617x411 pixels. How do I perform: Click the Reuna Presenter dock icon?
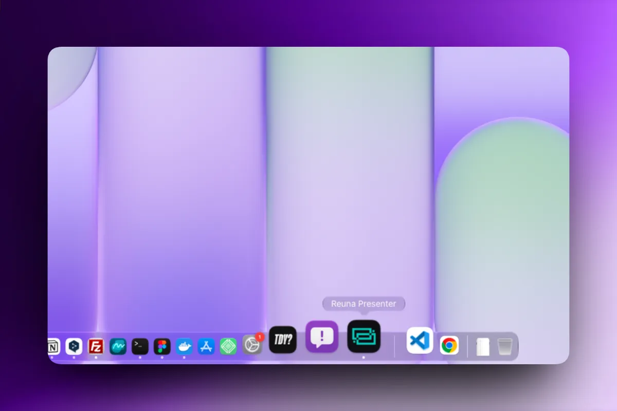click(364, 337)
